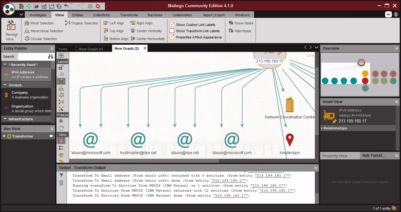Open the Entities ribbon tab
Screen dimensions: 401x212
78,15
